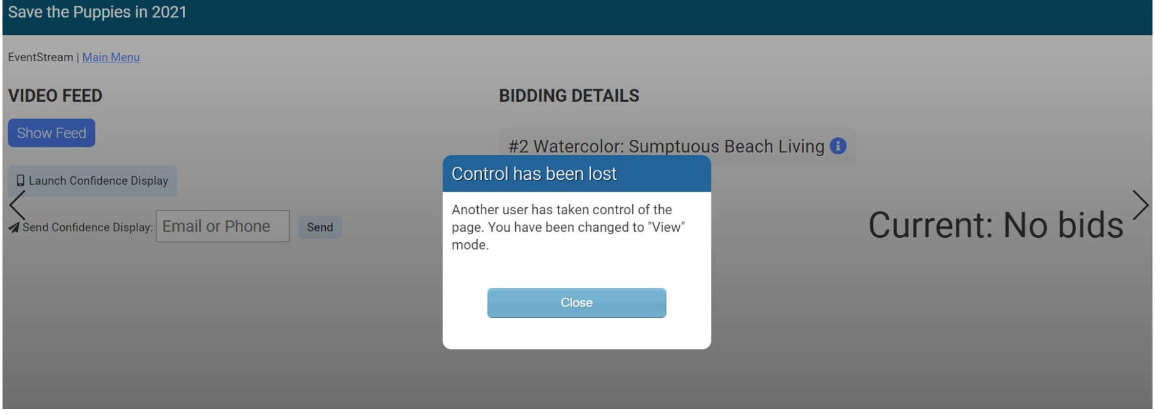Advance to next item with right arrow
Screen dimensions: 1155x414
(1140, 205)
